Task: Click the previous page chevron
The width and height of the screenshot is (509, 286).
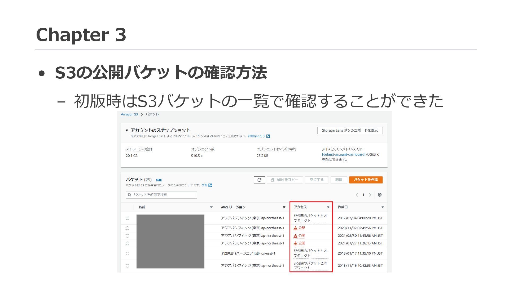Action: coord(357,195)
